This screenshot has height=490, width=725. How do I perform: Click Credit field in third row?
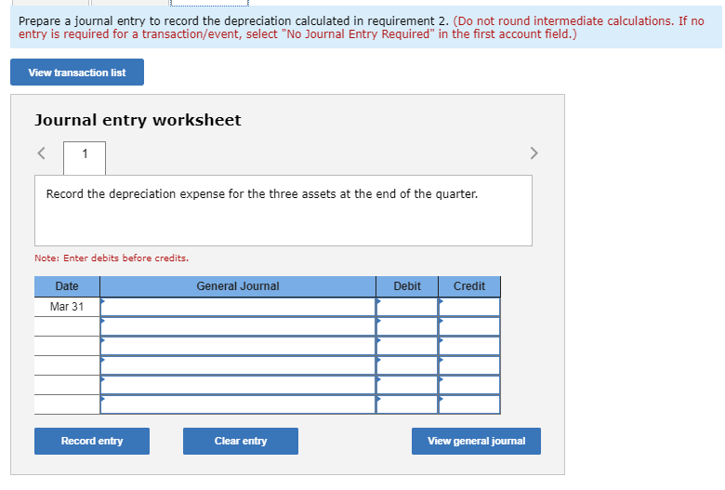(x=469, y=346)
